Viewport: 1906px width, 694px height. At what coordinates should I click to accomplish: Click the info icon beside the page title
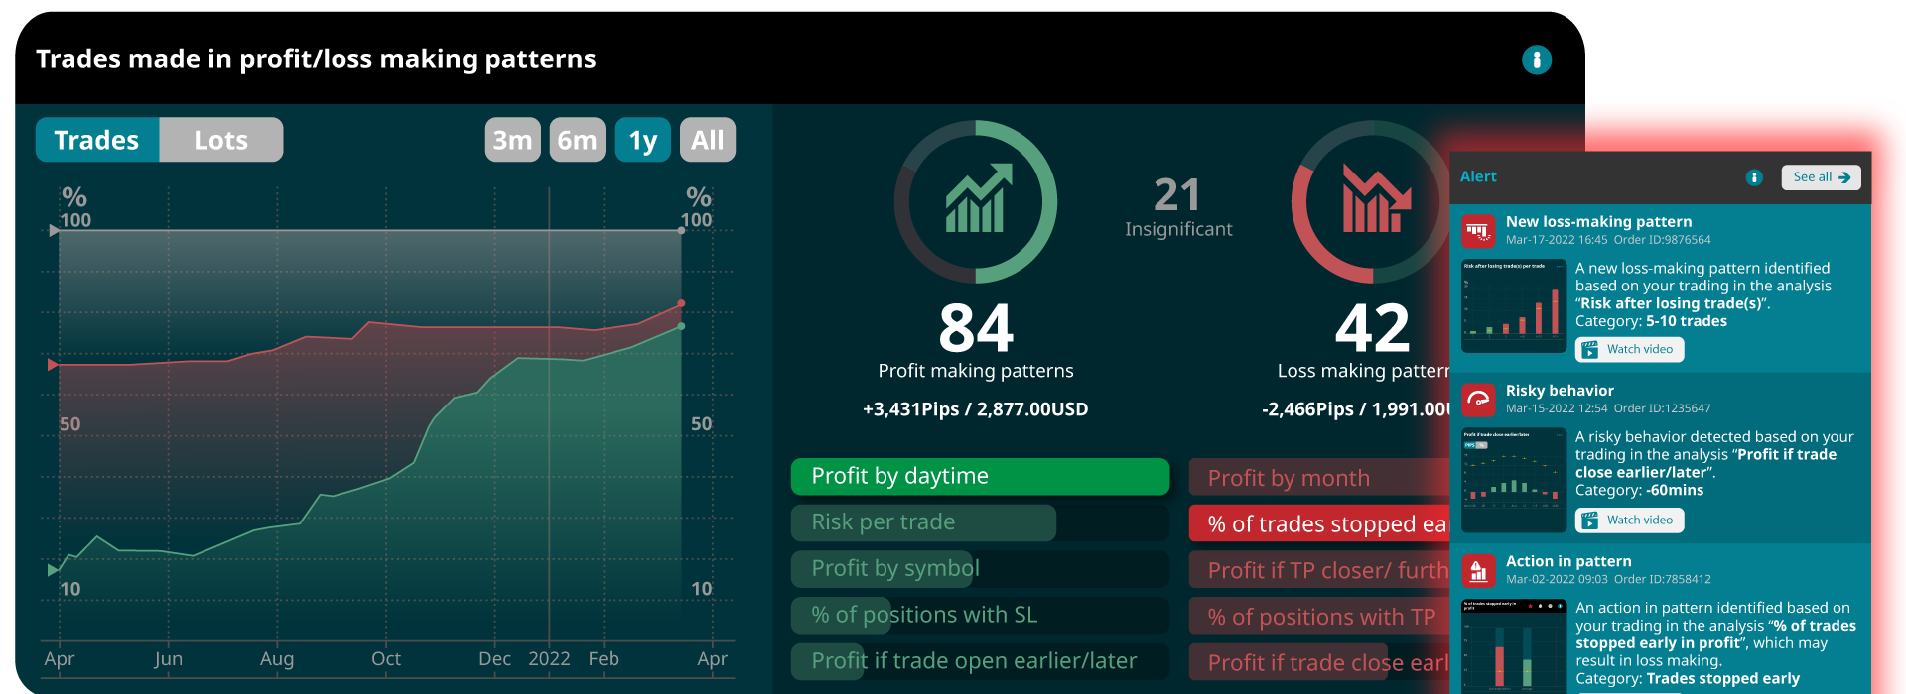pyautogui.click(x=1536, y=59)
